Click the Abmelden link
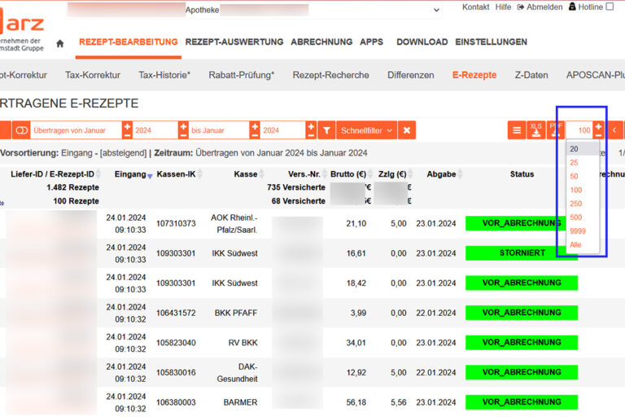 coord(540,7)
